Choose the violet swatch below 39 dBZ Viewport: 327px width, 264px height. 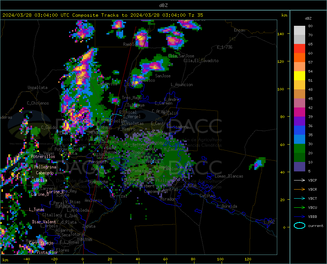click(299, 121)
